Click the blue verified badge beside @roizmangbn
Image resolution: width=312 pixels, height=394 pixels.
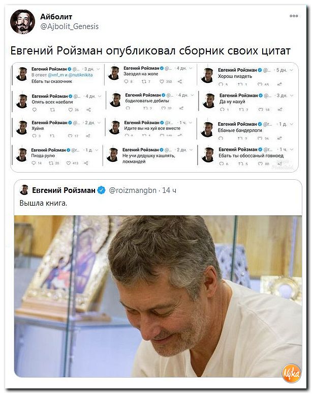click(x=101, y=190)
